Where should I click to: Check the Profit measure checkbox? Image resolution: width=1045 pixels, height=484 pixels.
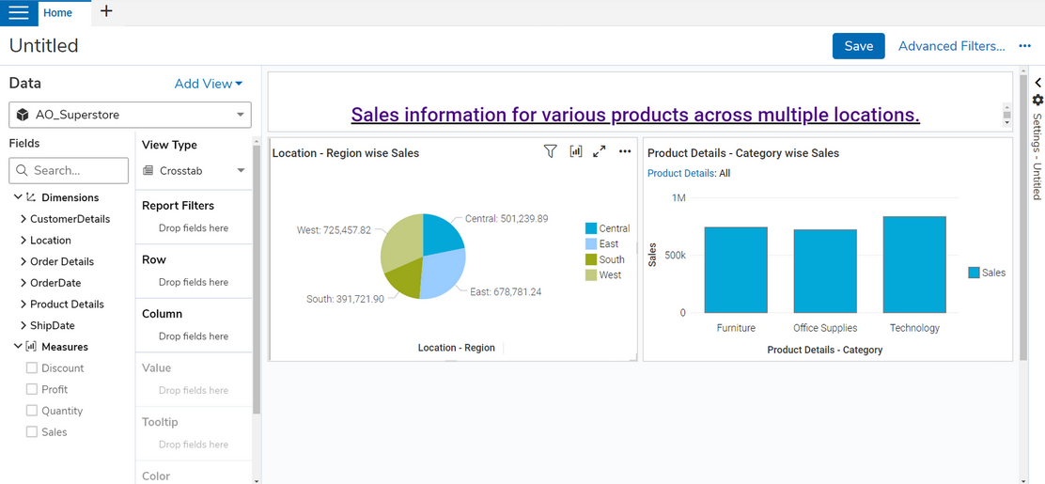pos(32,389)
